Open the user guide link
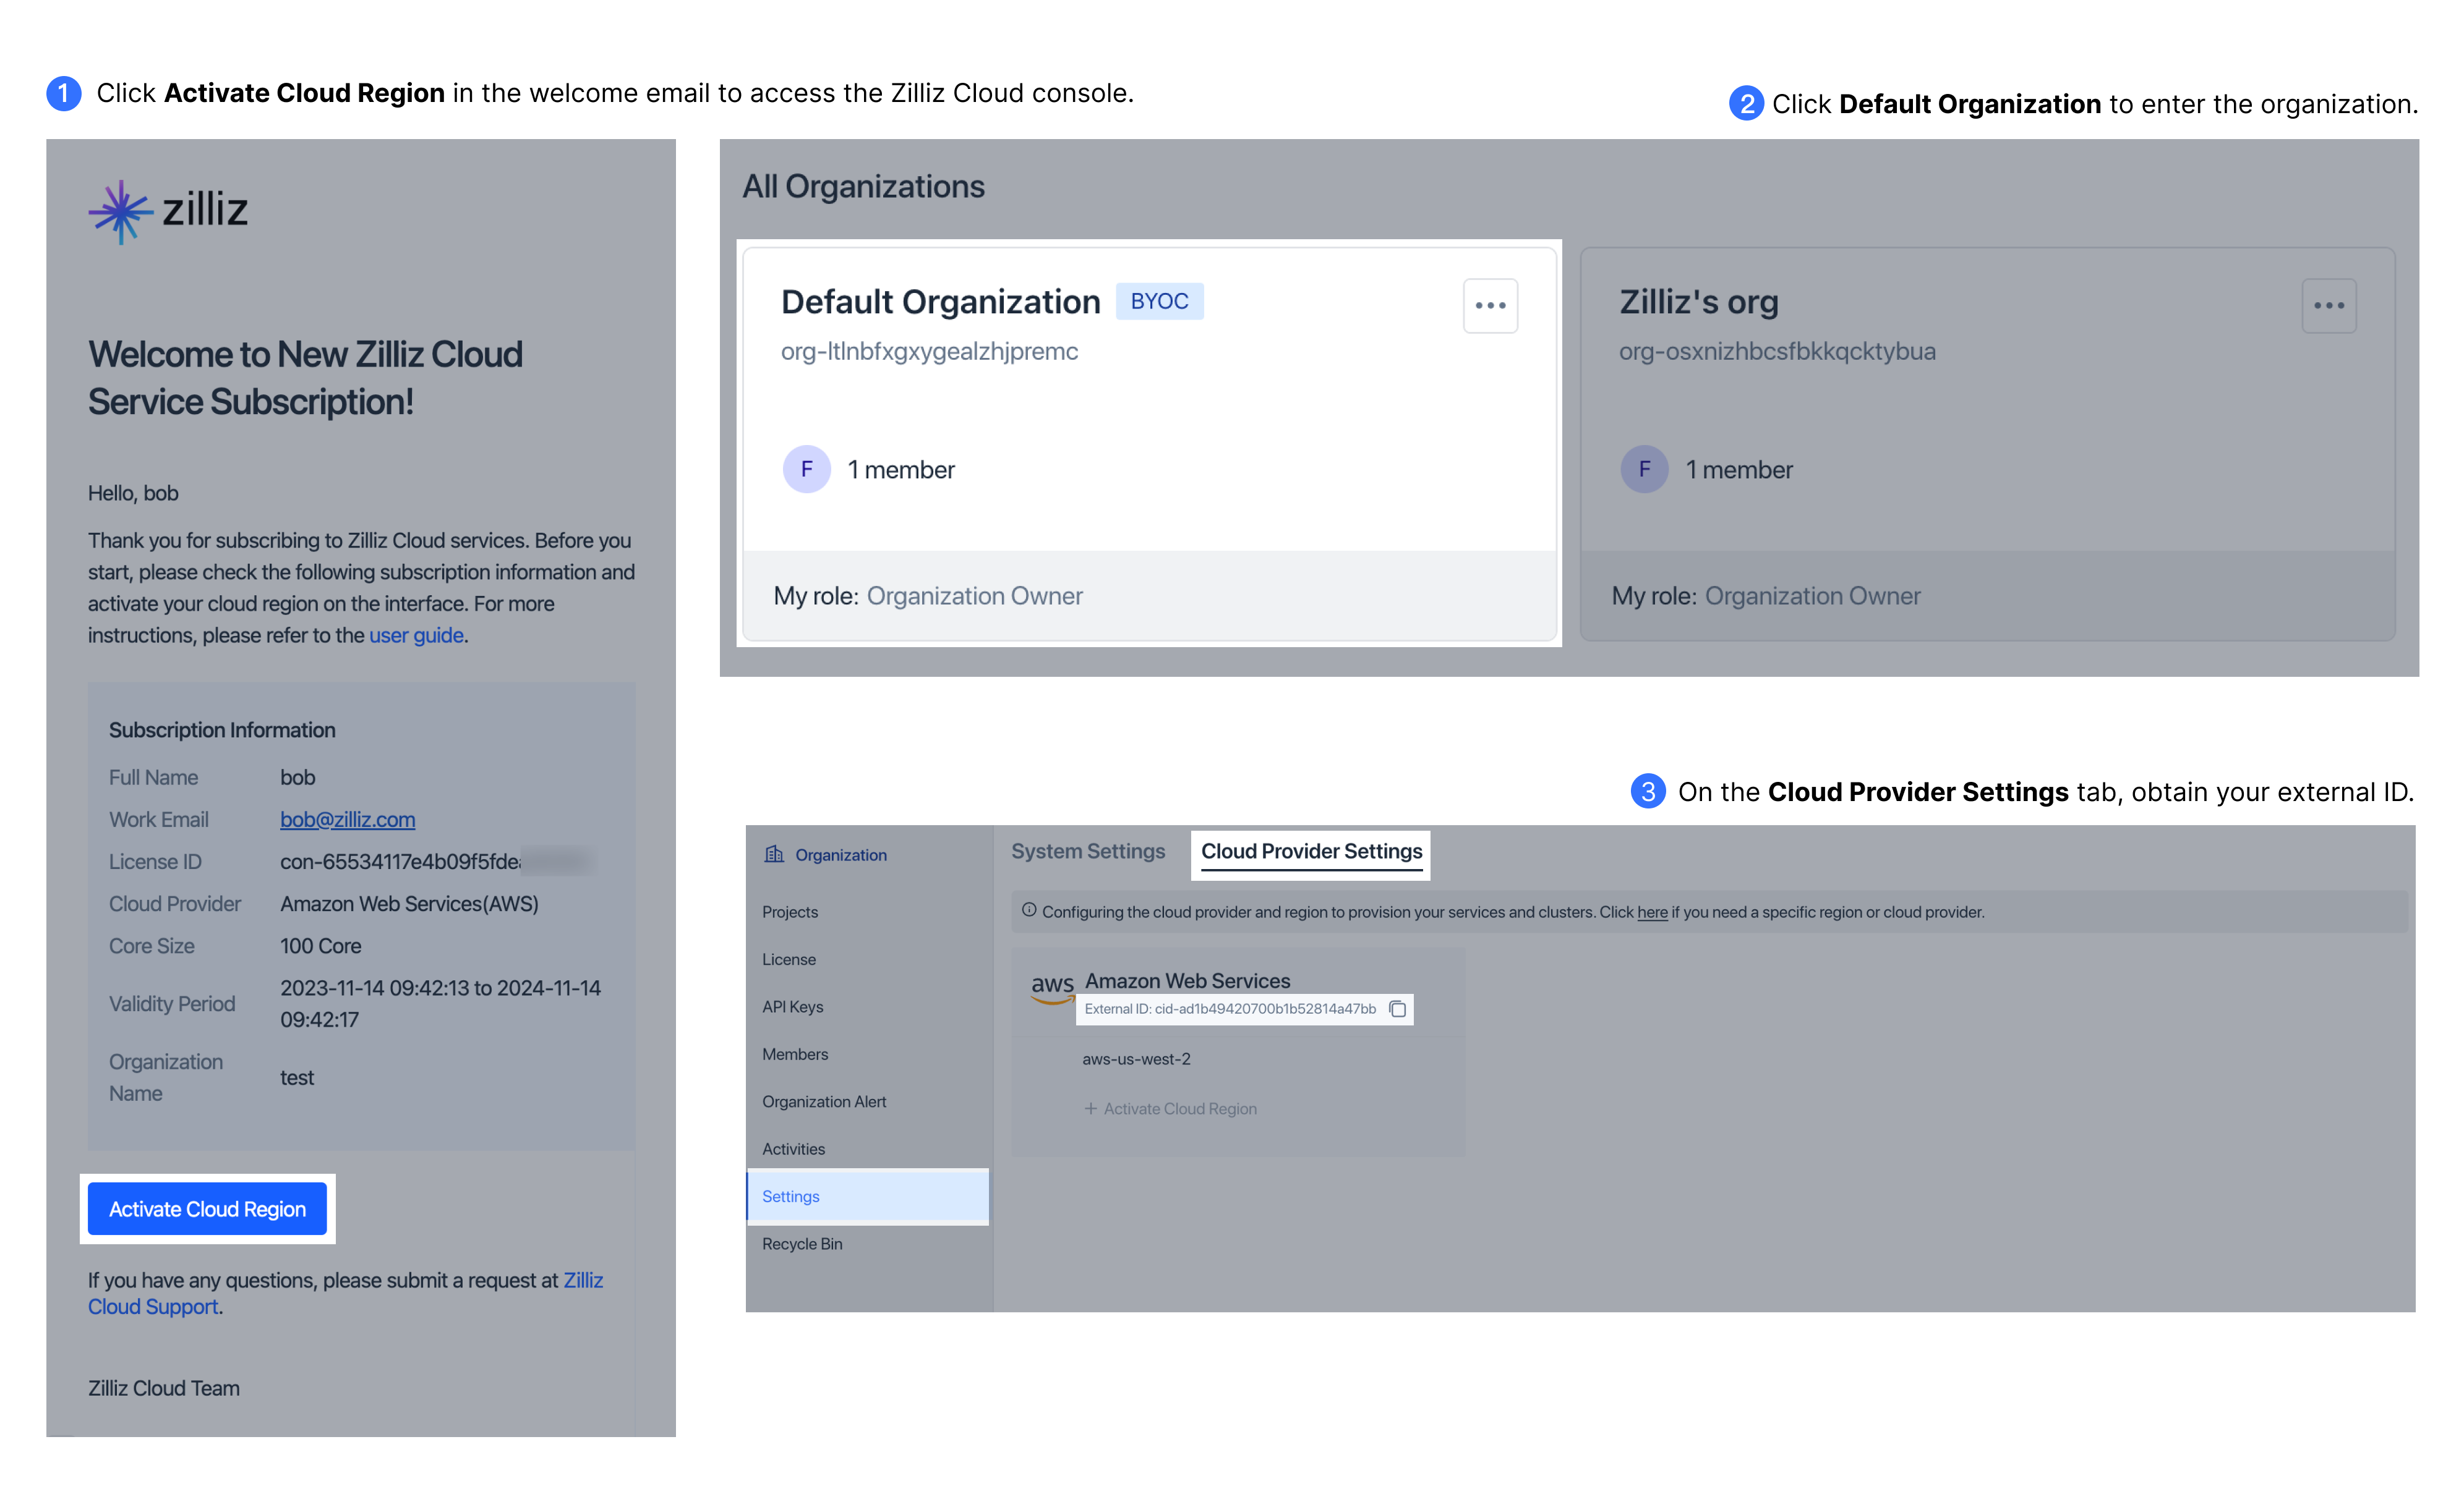Screen dimensions: 2464x1489 416,635
